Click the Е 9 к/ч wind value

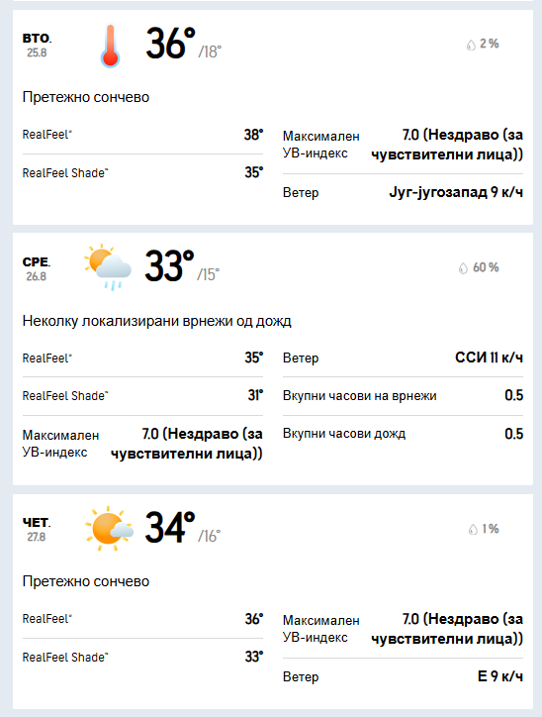(x=500, y=676)
